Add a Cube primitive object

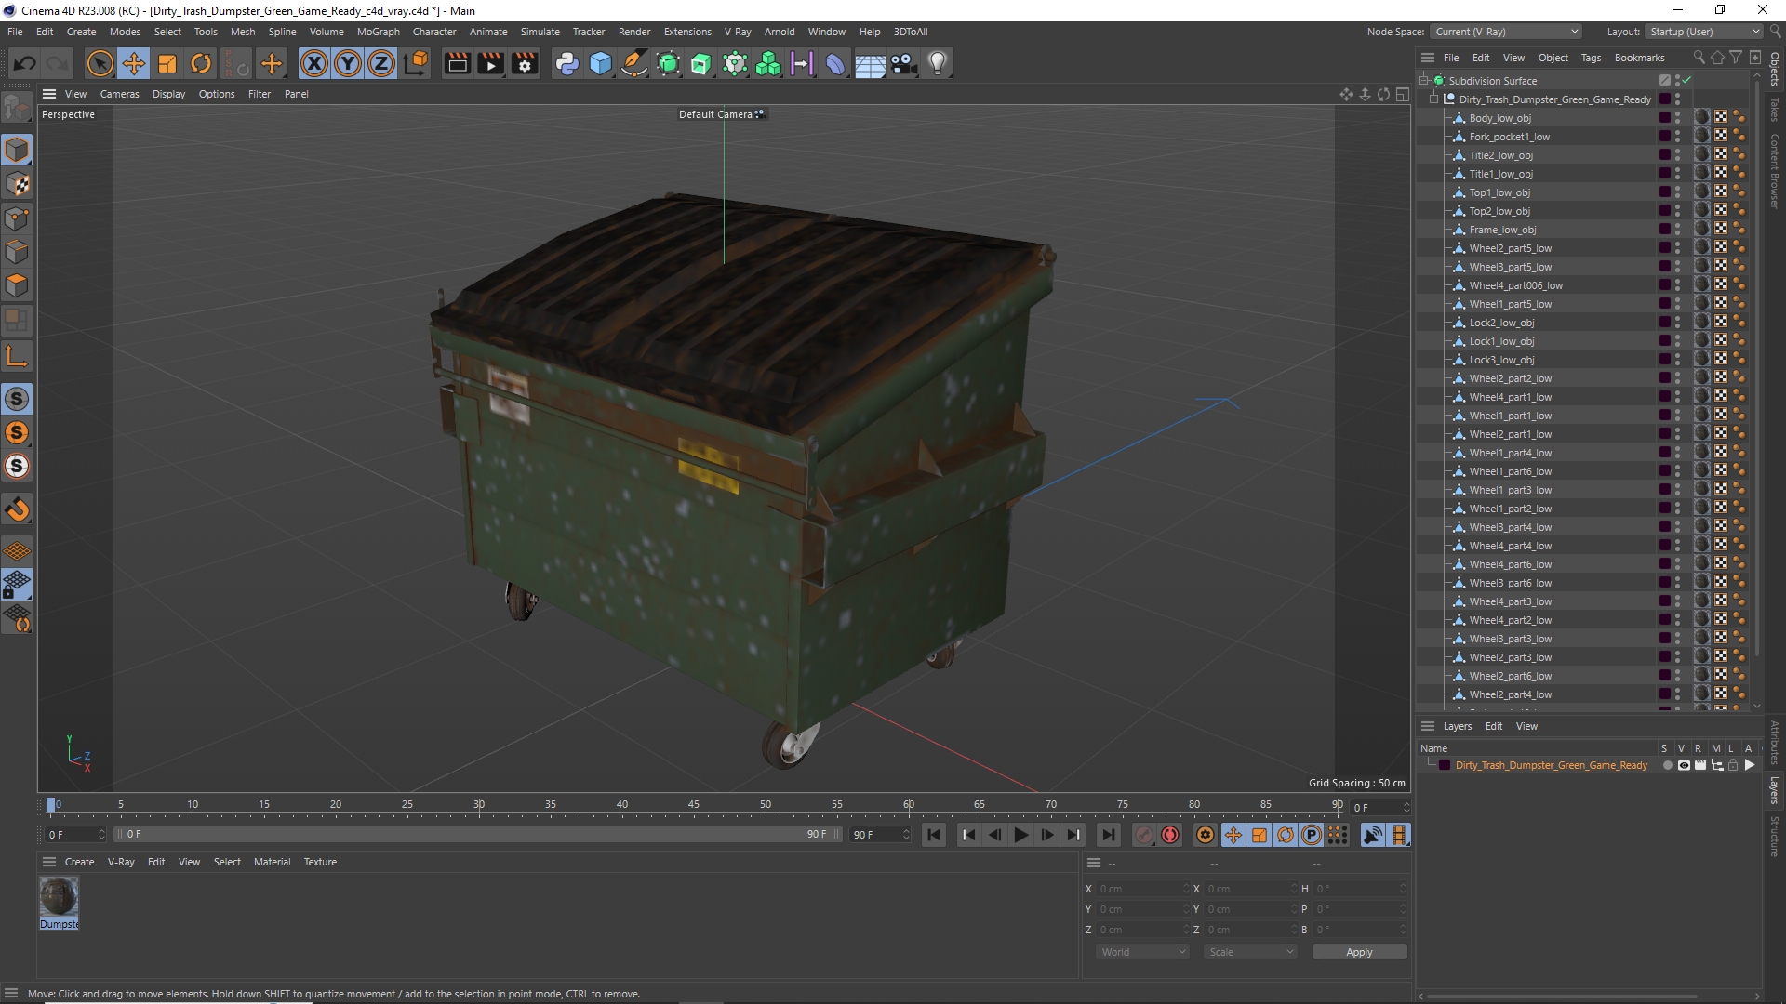point(601,63)
